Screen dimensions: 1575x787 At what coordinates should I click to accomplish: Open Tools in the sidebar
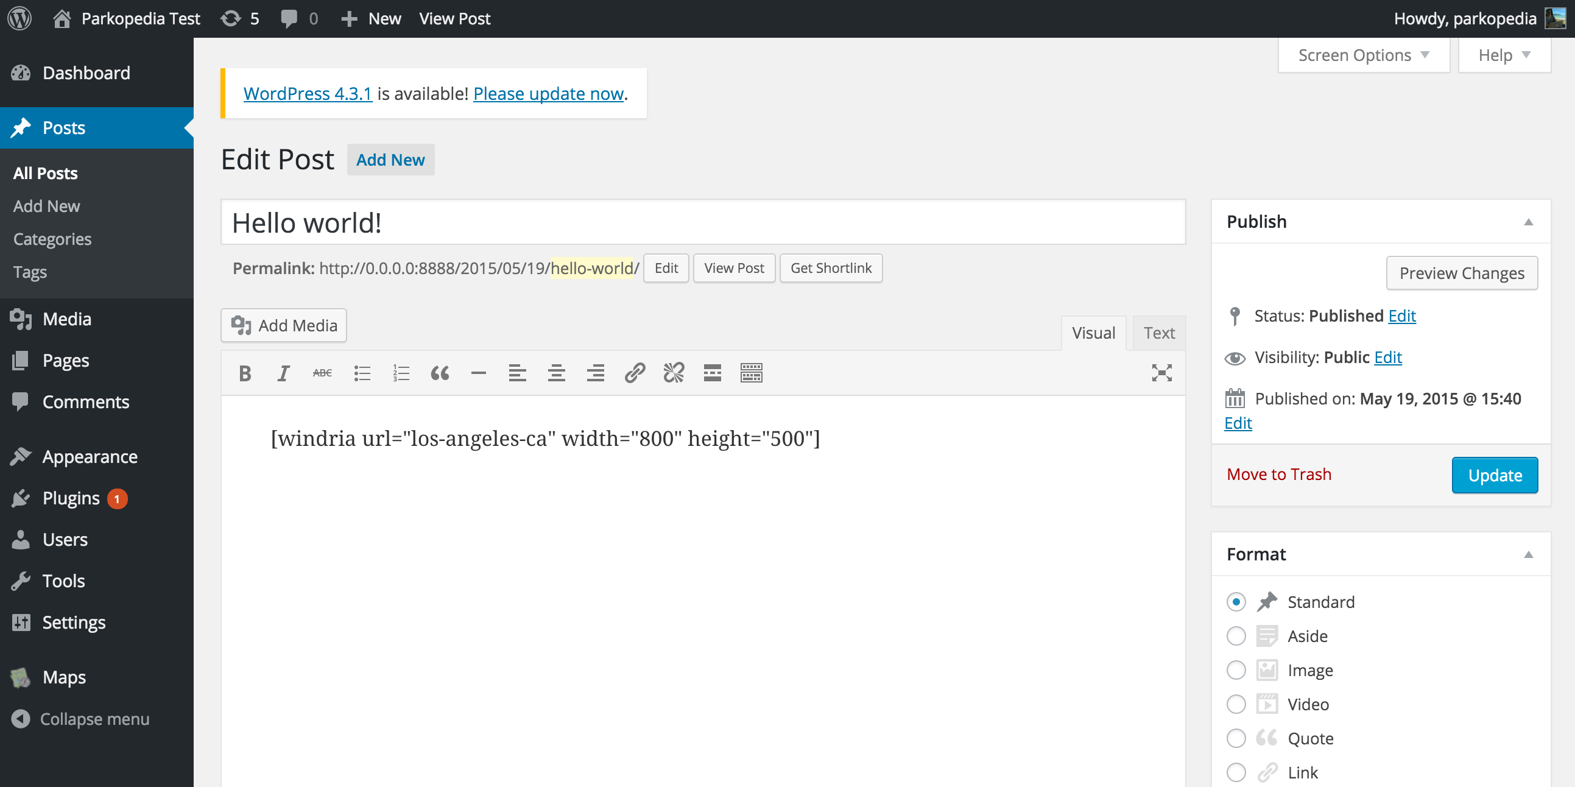(x=97, y=581)
